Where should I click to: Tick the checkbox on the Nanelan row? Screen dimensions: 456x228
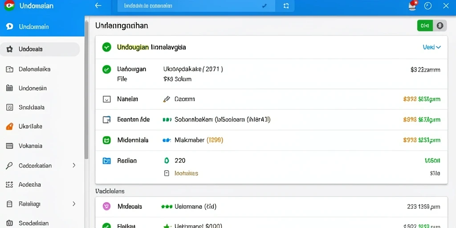pyautogui.click(x=107, y=99)
